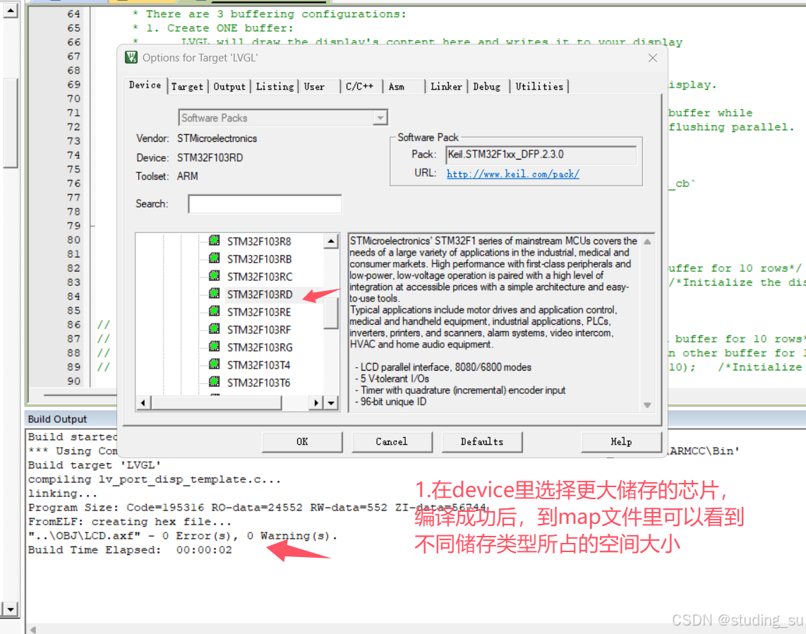Select STM32F103RD device entry

coord(260,294)
